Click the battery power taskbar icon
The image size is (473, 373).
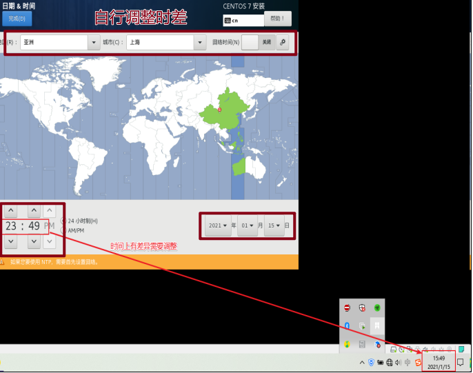click(380, 363)
